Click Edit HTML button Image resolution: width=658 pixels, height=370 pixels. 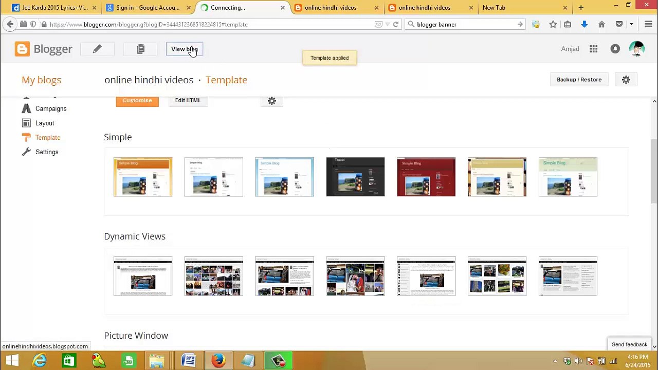[x=188, y=100]
